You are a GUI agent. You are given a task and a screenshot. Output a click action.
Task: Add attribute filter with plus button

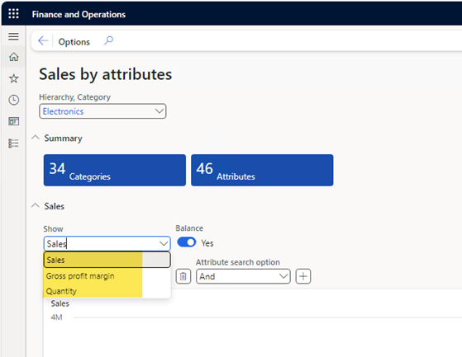click(x=303, y=276)
